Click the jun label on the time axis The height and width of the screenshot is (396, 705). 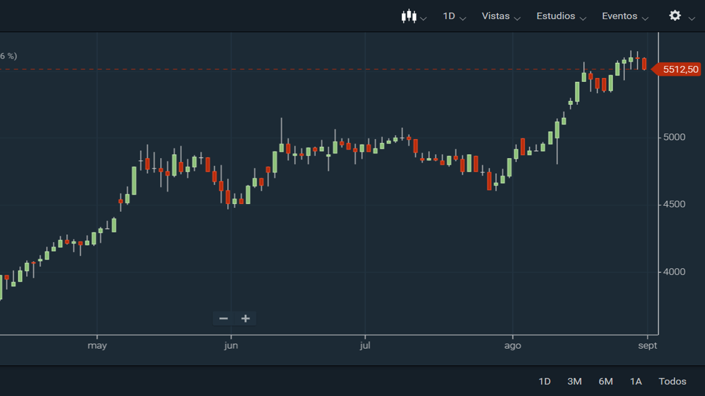click(x=231, y=346)
